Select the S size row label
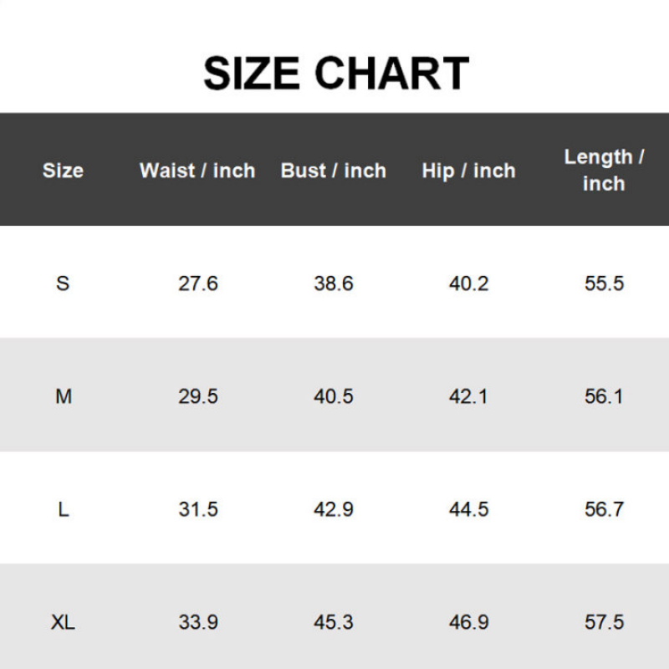Screen dimensions: 669x669 (63, 283)
